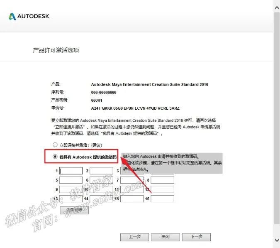Click activation code field 12
Viewport: 280px width, 248px height.
click(x=162, y=189)
